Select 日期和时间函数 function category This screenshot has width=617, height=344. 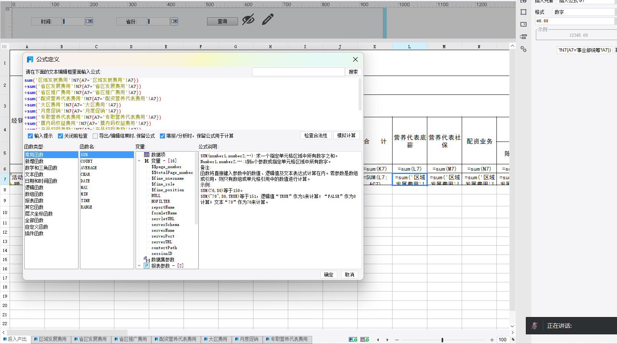(51, 181)
